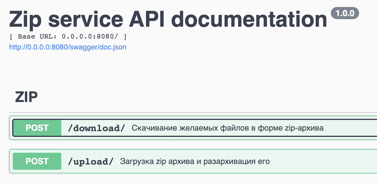The width and height of the screenshot is (377, 184).
Task: Click the Zip service API documentation title
Action: (x=167, y=19)
